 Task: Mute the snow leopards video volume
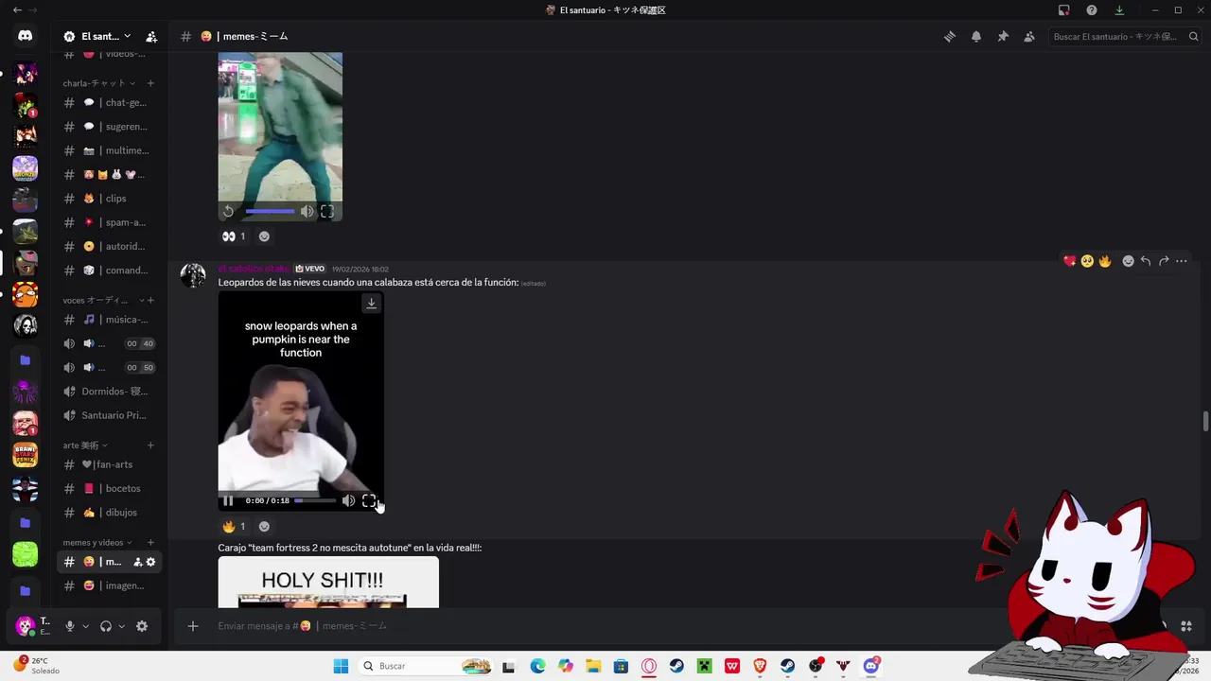point(348,500)
